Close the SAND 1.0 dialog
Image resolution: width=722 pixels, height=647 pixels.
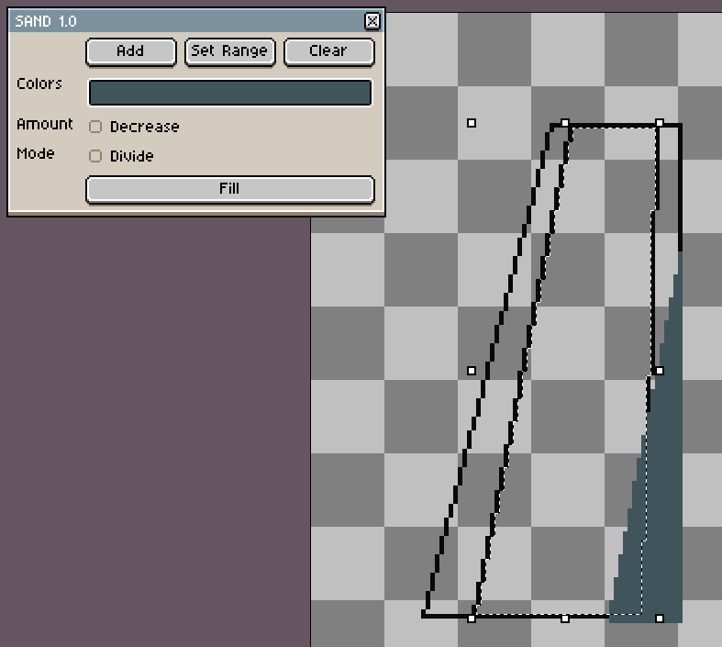372,21
